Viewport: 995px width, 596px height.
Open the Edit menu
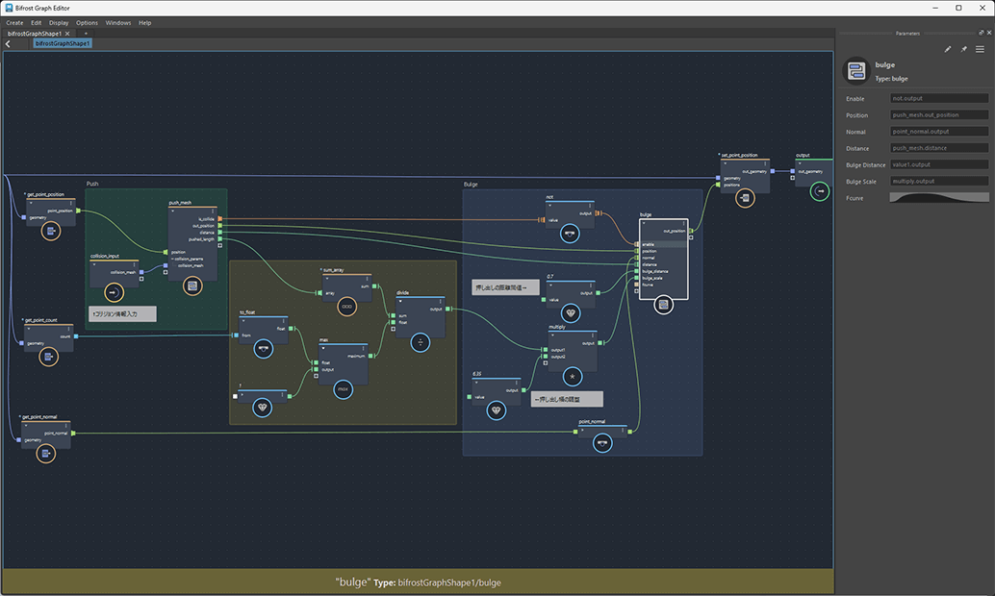(x=37, y=23)
